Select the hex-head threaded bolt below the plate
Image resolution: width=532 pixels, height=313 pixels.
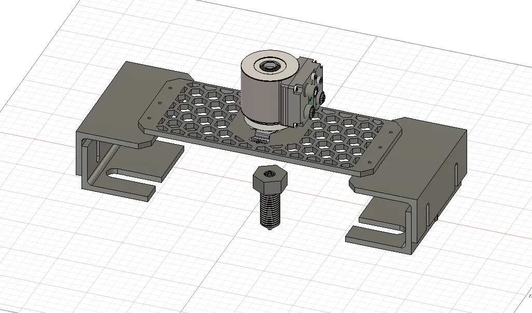[270, 197]
